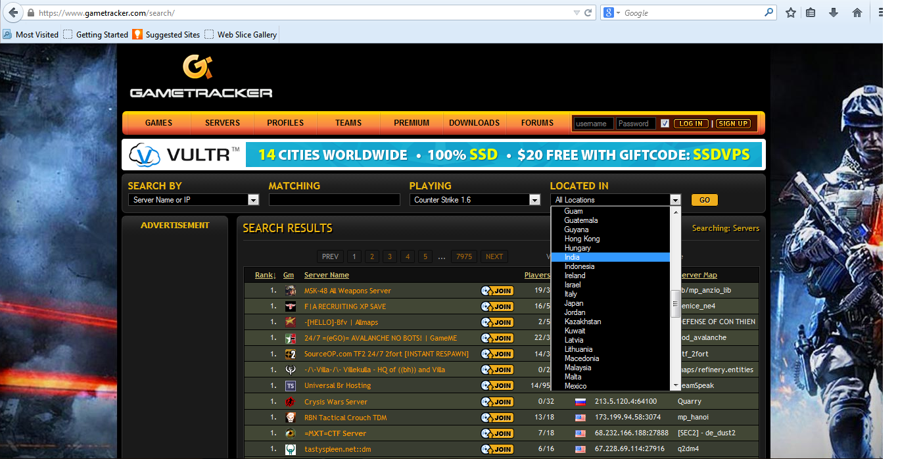Sort by Rank column header
The height and width of the screenshot is (459, 898).
coord(265,275)
